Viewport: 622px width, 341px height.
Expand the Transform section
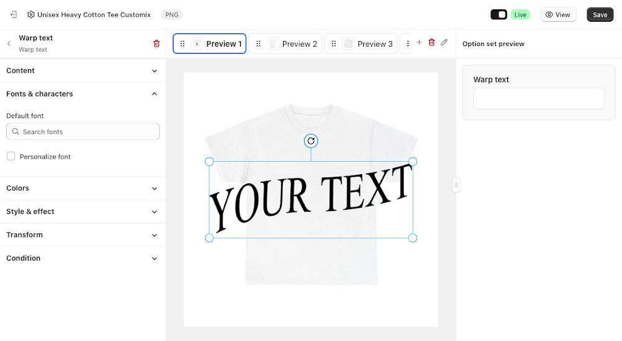(x=83, y=235)
